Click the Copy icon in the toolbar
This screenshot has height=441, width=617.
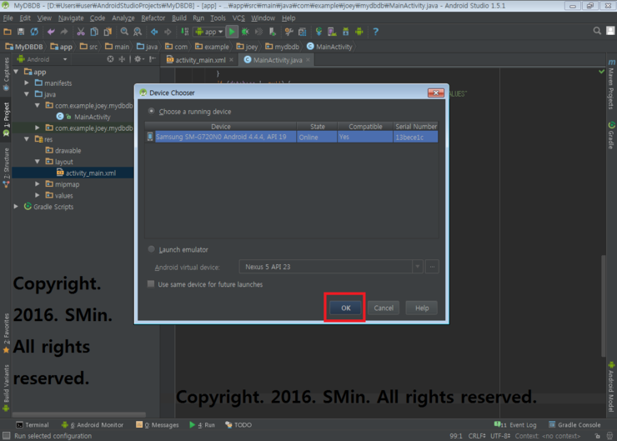point(94,32)
